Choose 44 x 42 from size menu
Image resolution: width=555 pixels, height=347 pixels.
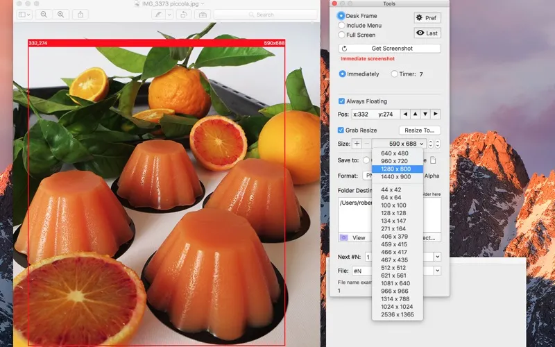pyautogui.click(x=398, y=189)
